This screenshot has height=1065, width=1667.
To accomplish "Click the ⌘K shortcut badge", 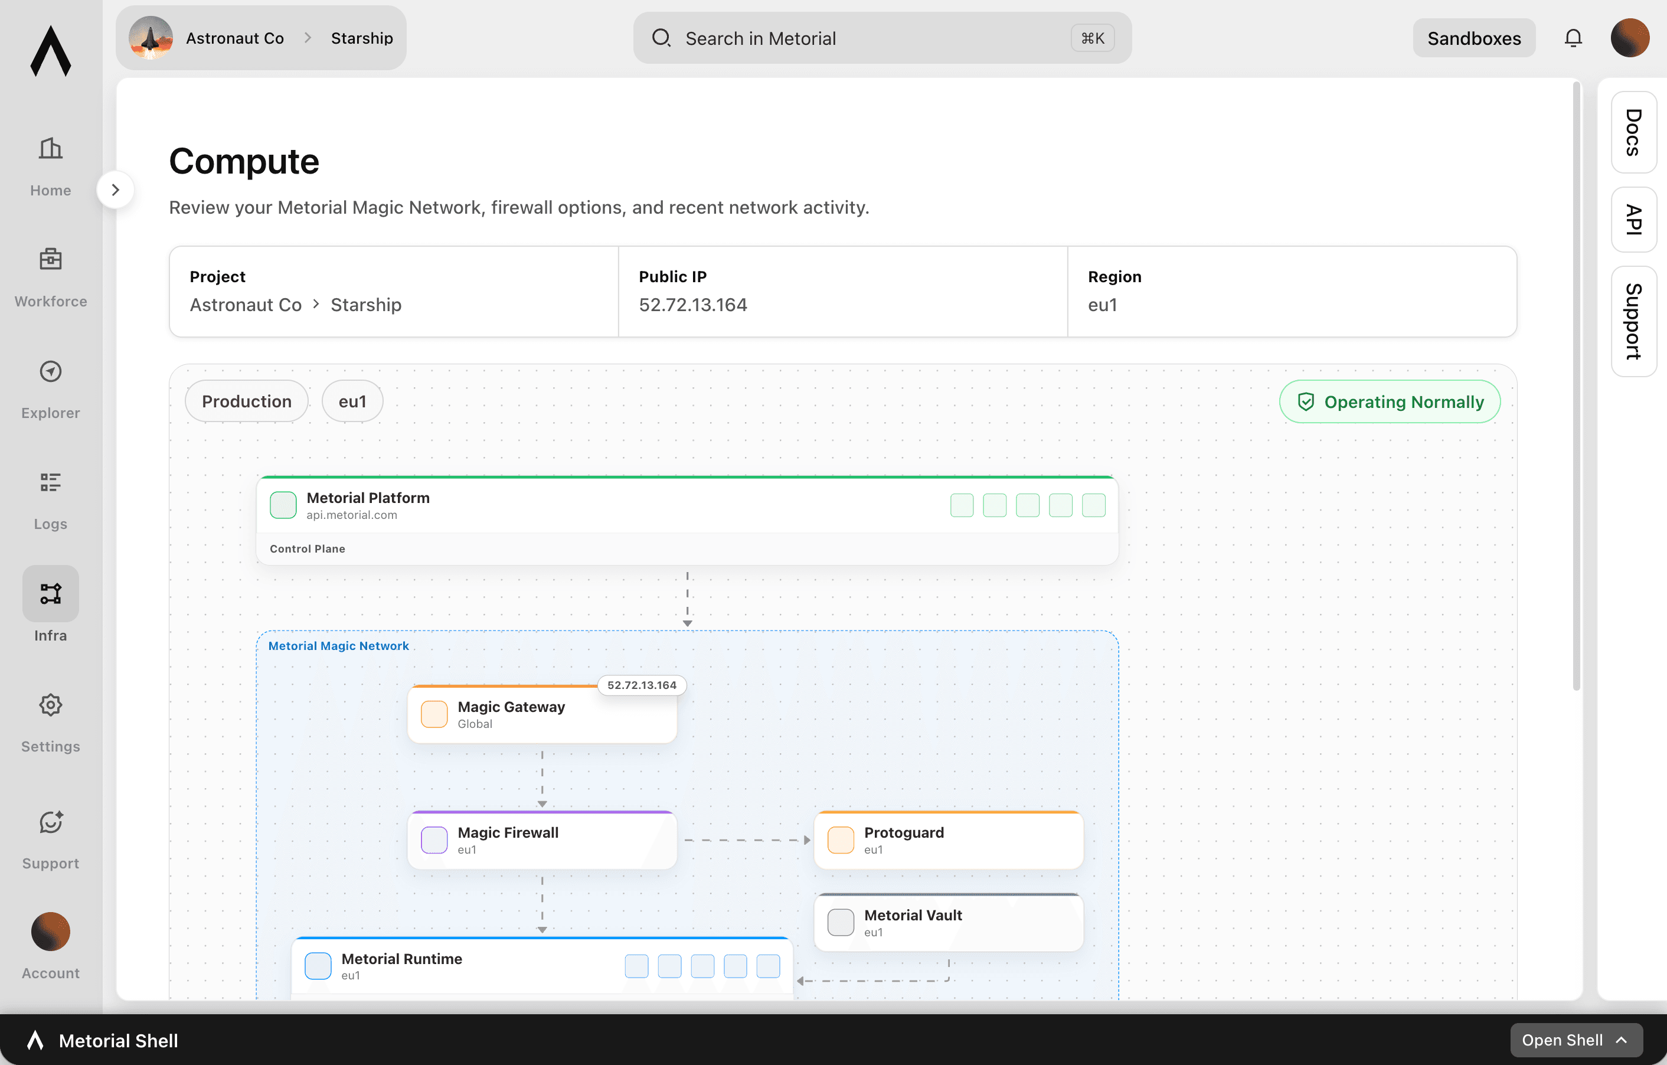I will click(1093, 38).
